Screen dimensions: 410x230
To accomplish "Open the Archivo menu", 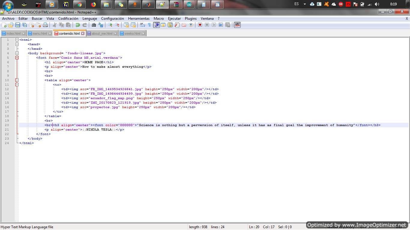I will click(x=8, y=19).
